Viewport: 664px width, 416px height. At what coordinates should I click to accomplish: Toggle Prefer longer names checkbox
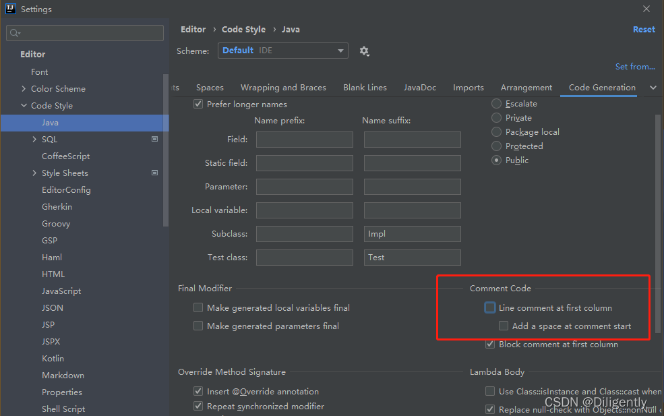pyautogui.click(x=198, y=105)
